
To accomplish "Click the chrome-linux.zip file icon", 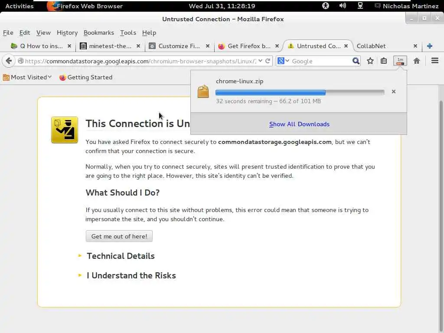I will pos(203,91).
